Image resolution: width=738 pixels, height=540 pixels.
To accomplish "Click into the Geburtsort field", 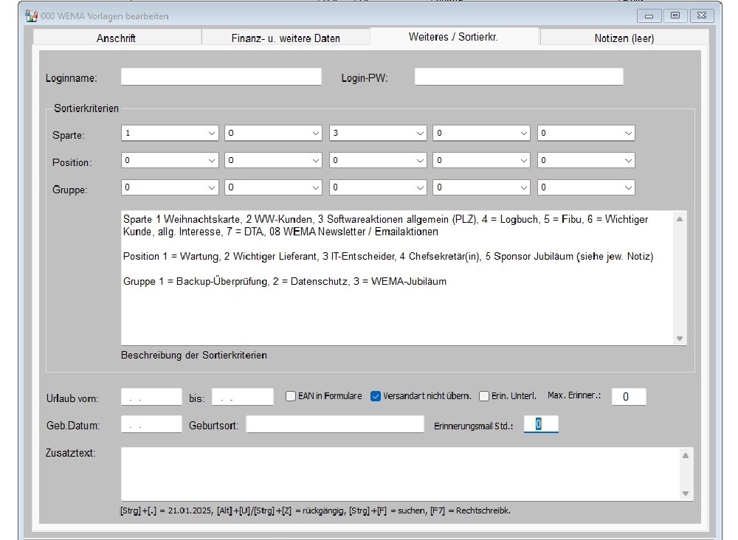I will (334, 424).
